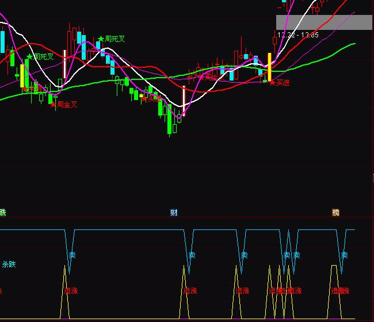Click the red star at the middle 买进 signal
The image size is (374, 322).
point(144,98)
